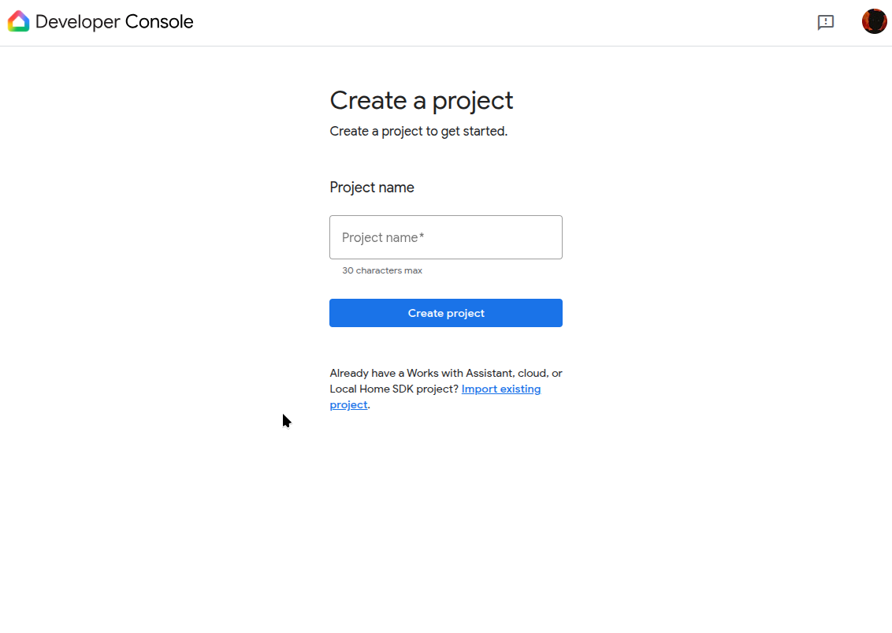Click the right edge of the Project name box

coord(556,237)
